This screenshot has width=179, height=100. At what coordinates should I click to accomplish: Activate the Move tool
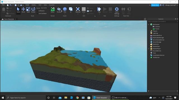23,10
